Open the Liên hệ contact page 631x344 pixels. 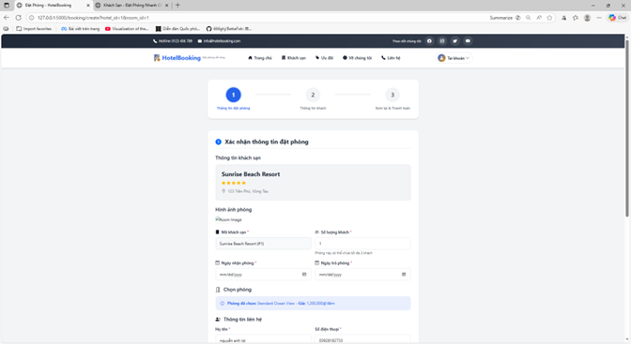pyautogui.click(x=391, y=58)
